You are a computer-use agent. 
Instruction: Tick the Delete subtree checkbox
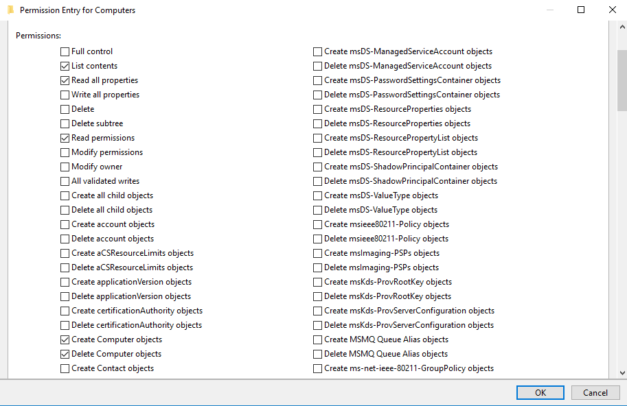tap(65, 123)
